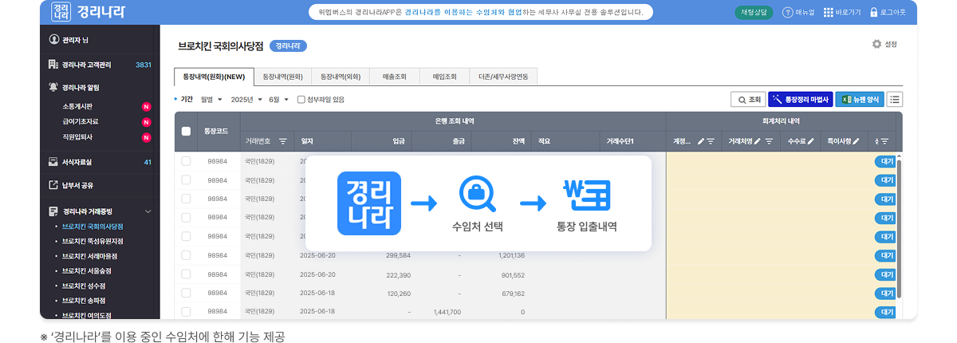Open the 설정 gear settings

(x=876, y=45)
